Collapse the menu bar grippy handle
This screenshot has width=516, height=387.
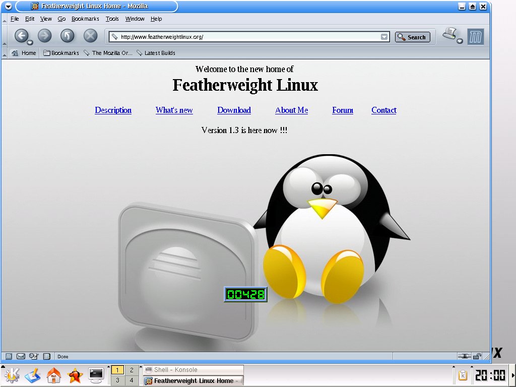point(4,19)
